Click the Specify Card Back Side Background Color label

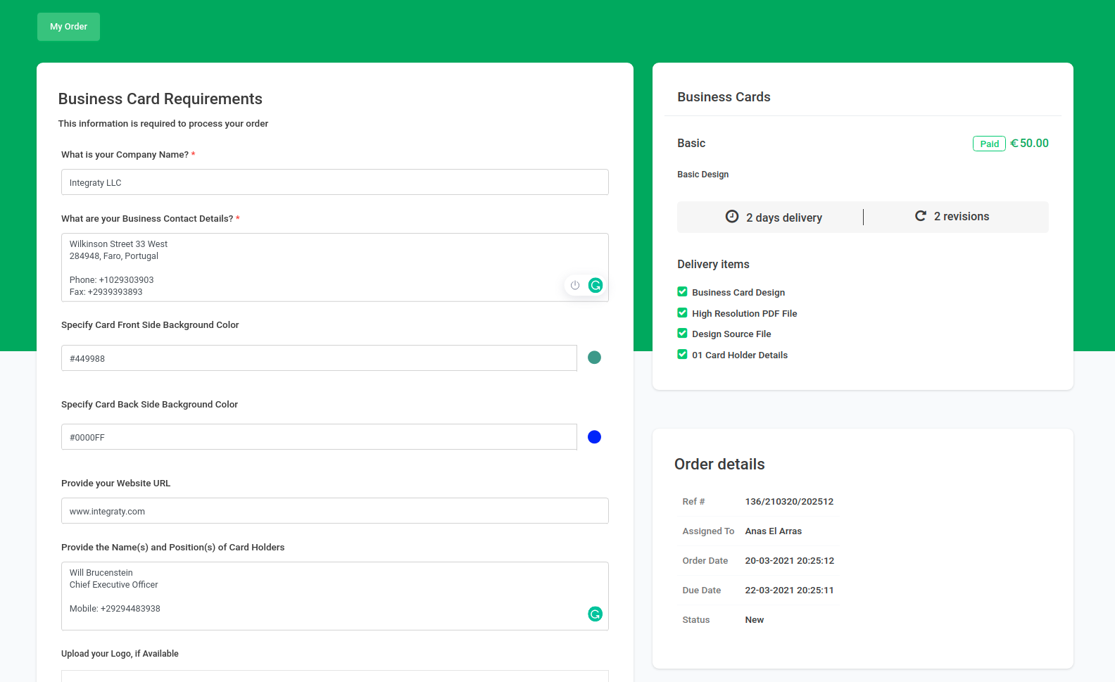point(149,405)
